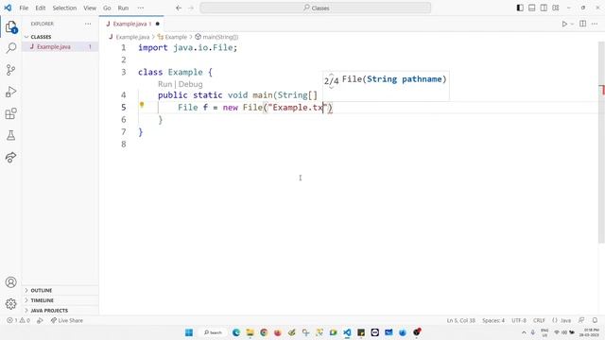Click the Windows taskbar Search box

[213, 332]
